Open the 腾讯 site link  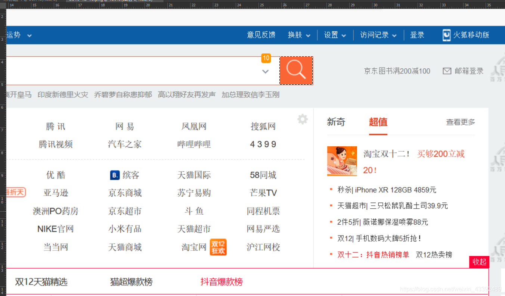[x=56, y=127]
